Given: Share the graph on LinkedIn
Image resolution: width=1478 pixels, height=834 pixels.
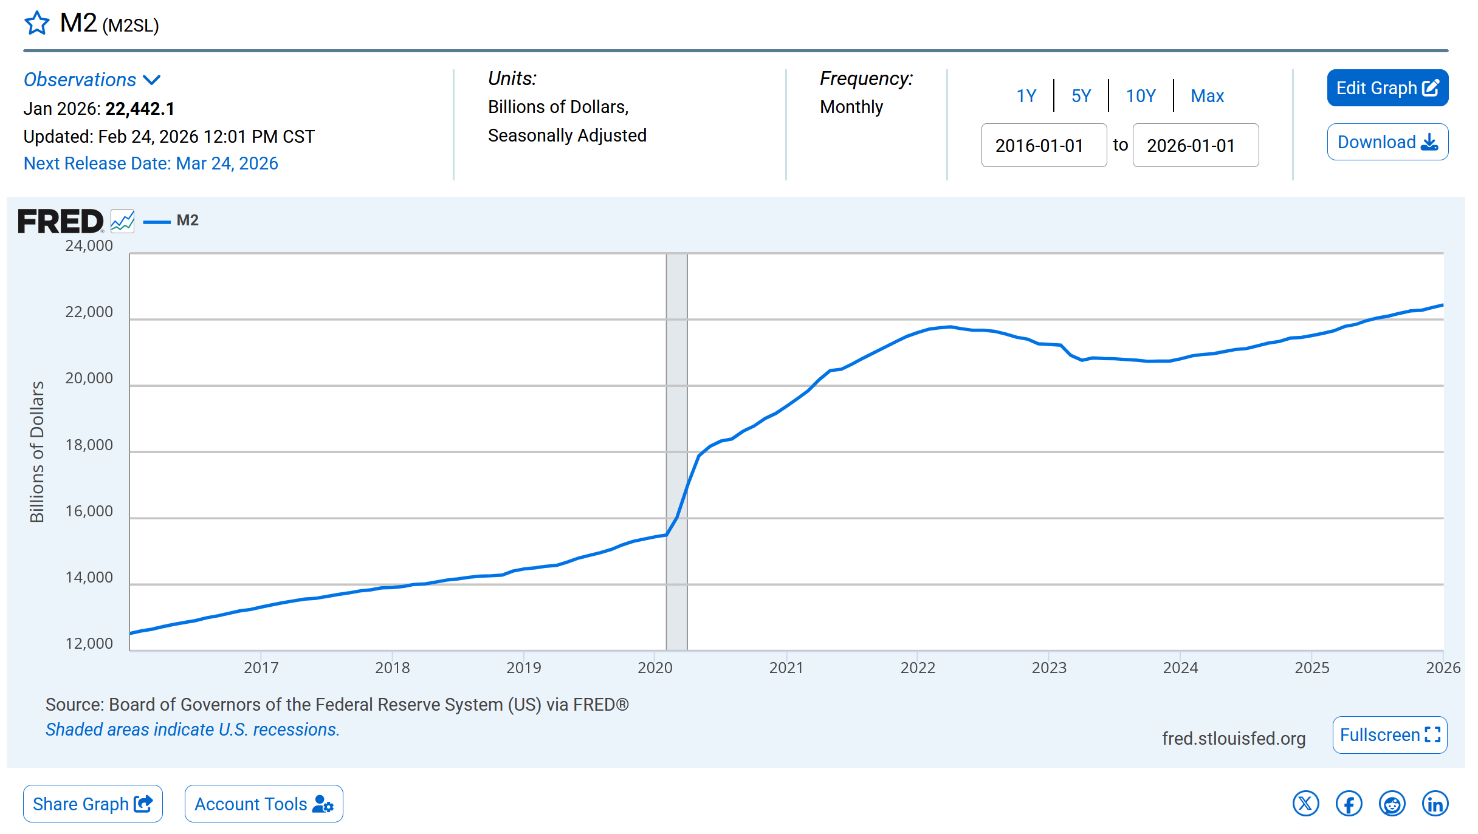Looking at the screenshot, I should (1435, 804).
